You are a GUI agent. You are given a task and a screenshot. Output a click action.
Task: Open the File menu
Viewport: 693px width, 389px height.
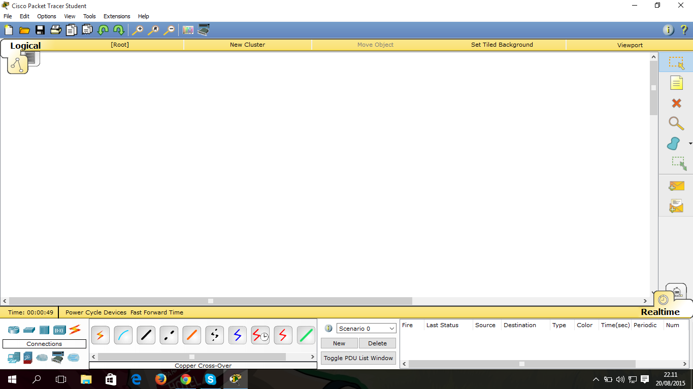tap(8, 16)
